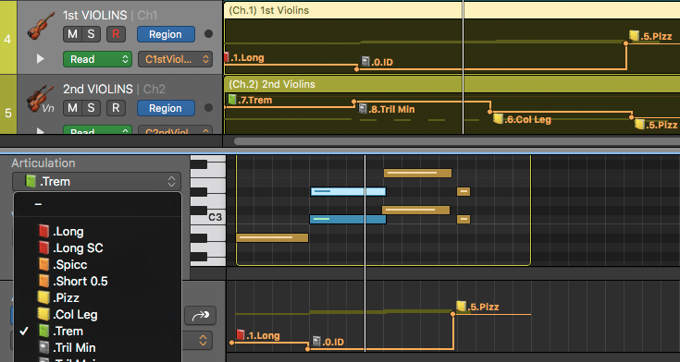The image size is (680, 362).
Task: Mute the 1st VIOLINS track
Action: click(72, 34)
